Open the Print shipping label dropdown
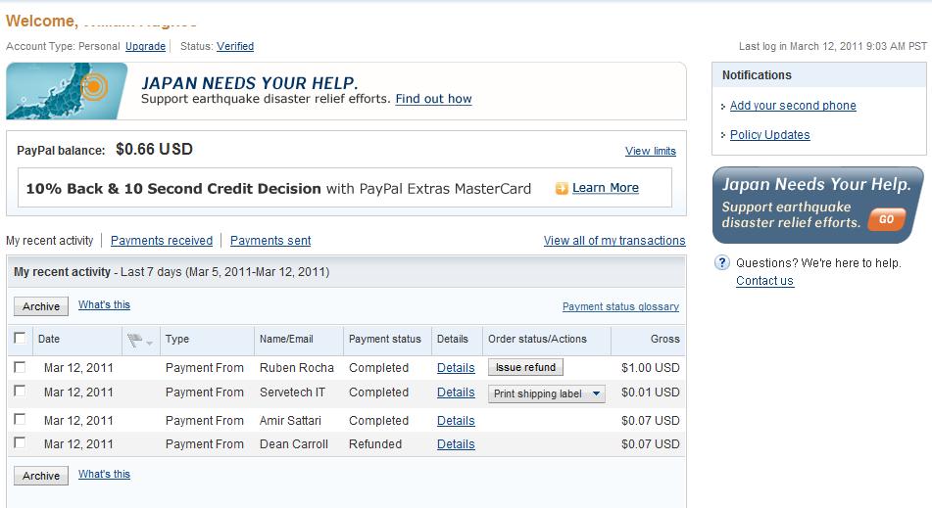This screenshot has height=508, width=932. click(546, 393)
